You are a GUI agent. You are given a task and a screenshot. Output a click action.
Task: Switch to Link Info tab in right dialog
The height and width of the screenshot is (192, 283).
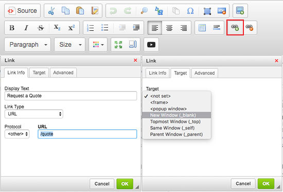coord(157,73)
